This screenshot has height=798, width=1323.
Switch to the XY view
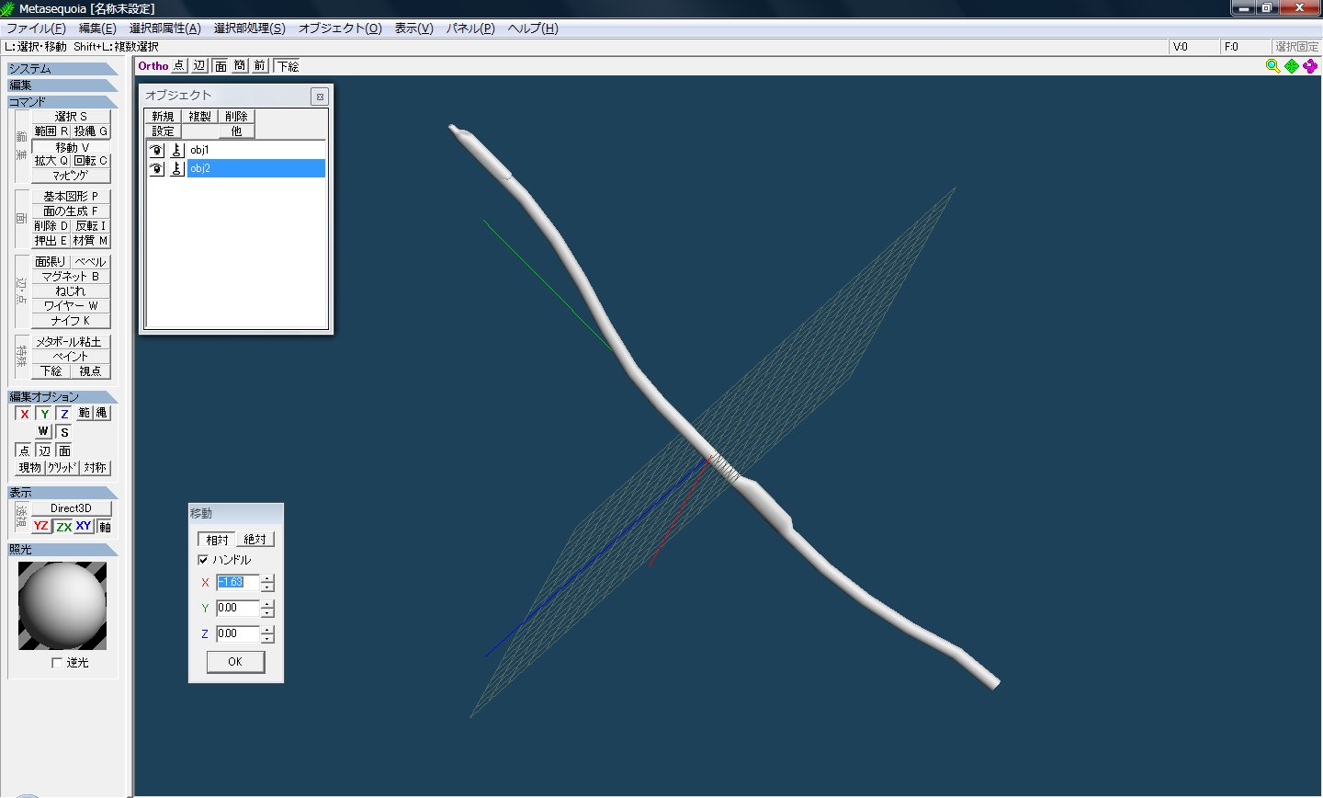[x=84, y=526]
